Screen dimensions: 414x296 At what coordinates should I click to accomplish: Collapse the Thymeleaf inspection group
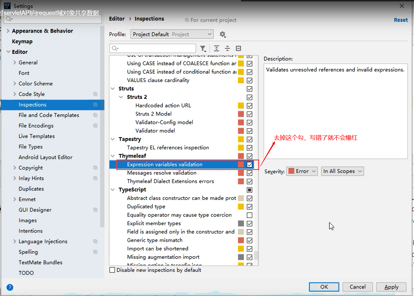click(x=113, y=156)
